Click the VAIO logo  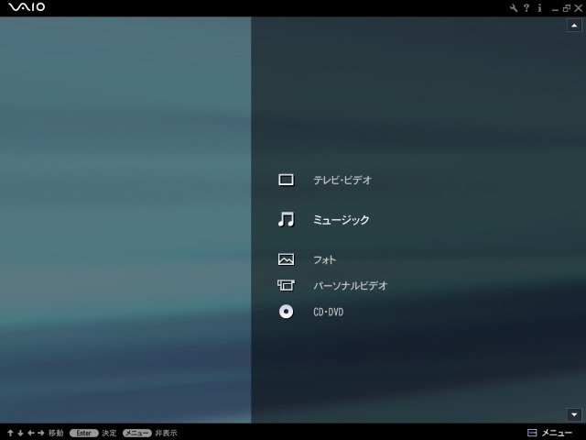pyautogui.click(x=27, y=7)
